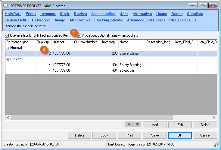221x150 pixels.
Task: Click the info icon in status bar
Action: [215, 144]
